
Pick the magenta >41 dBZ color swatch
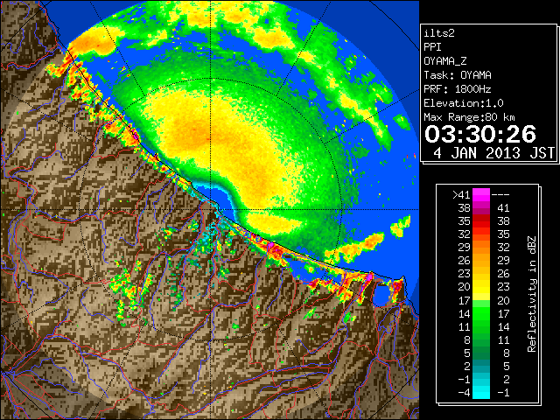[x=481, y=195]
